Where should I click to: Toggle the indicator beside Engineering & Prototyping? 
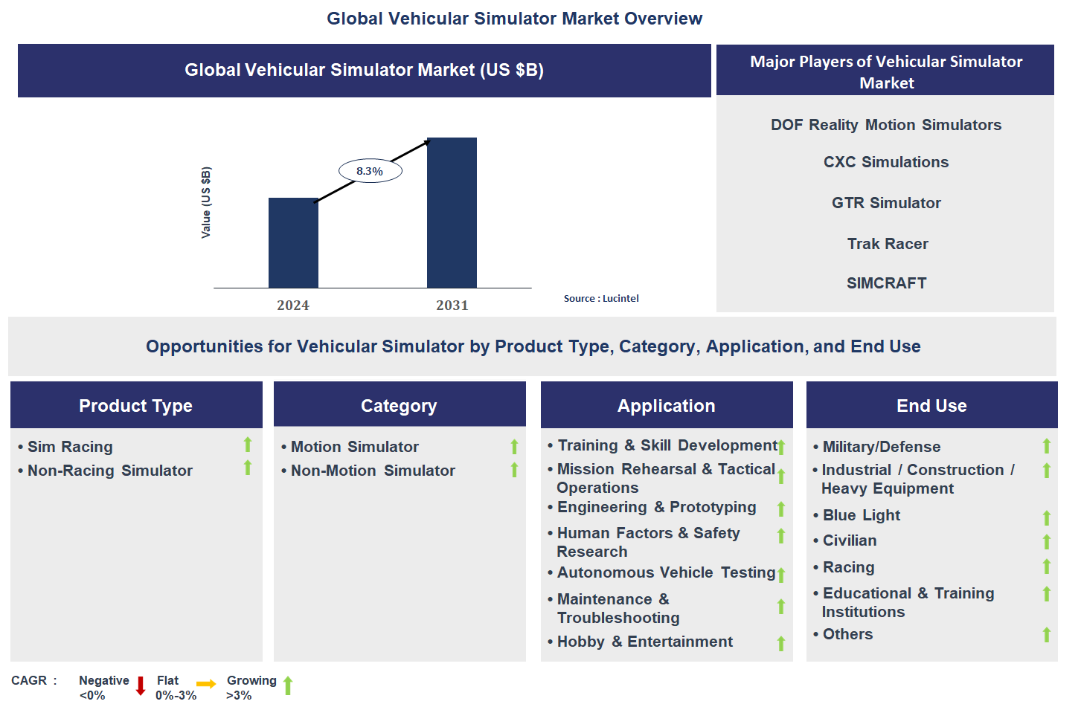point(781,509)
